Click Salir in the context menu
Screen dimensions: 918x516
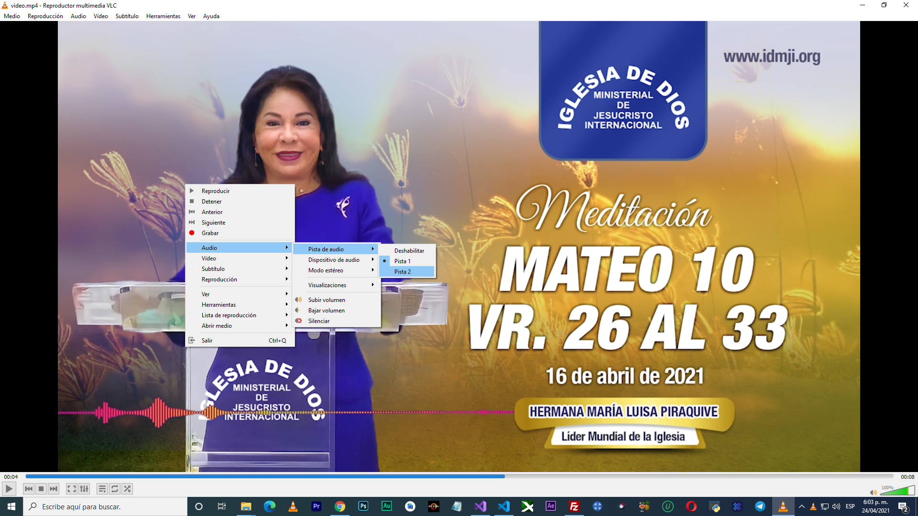pyautogui.click(x=207, y=341)
